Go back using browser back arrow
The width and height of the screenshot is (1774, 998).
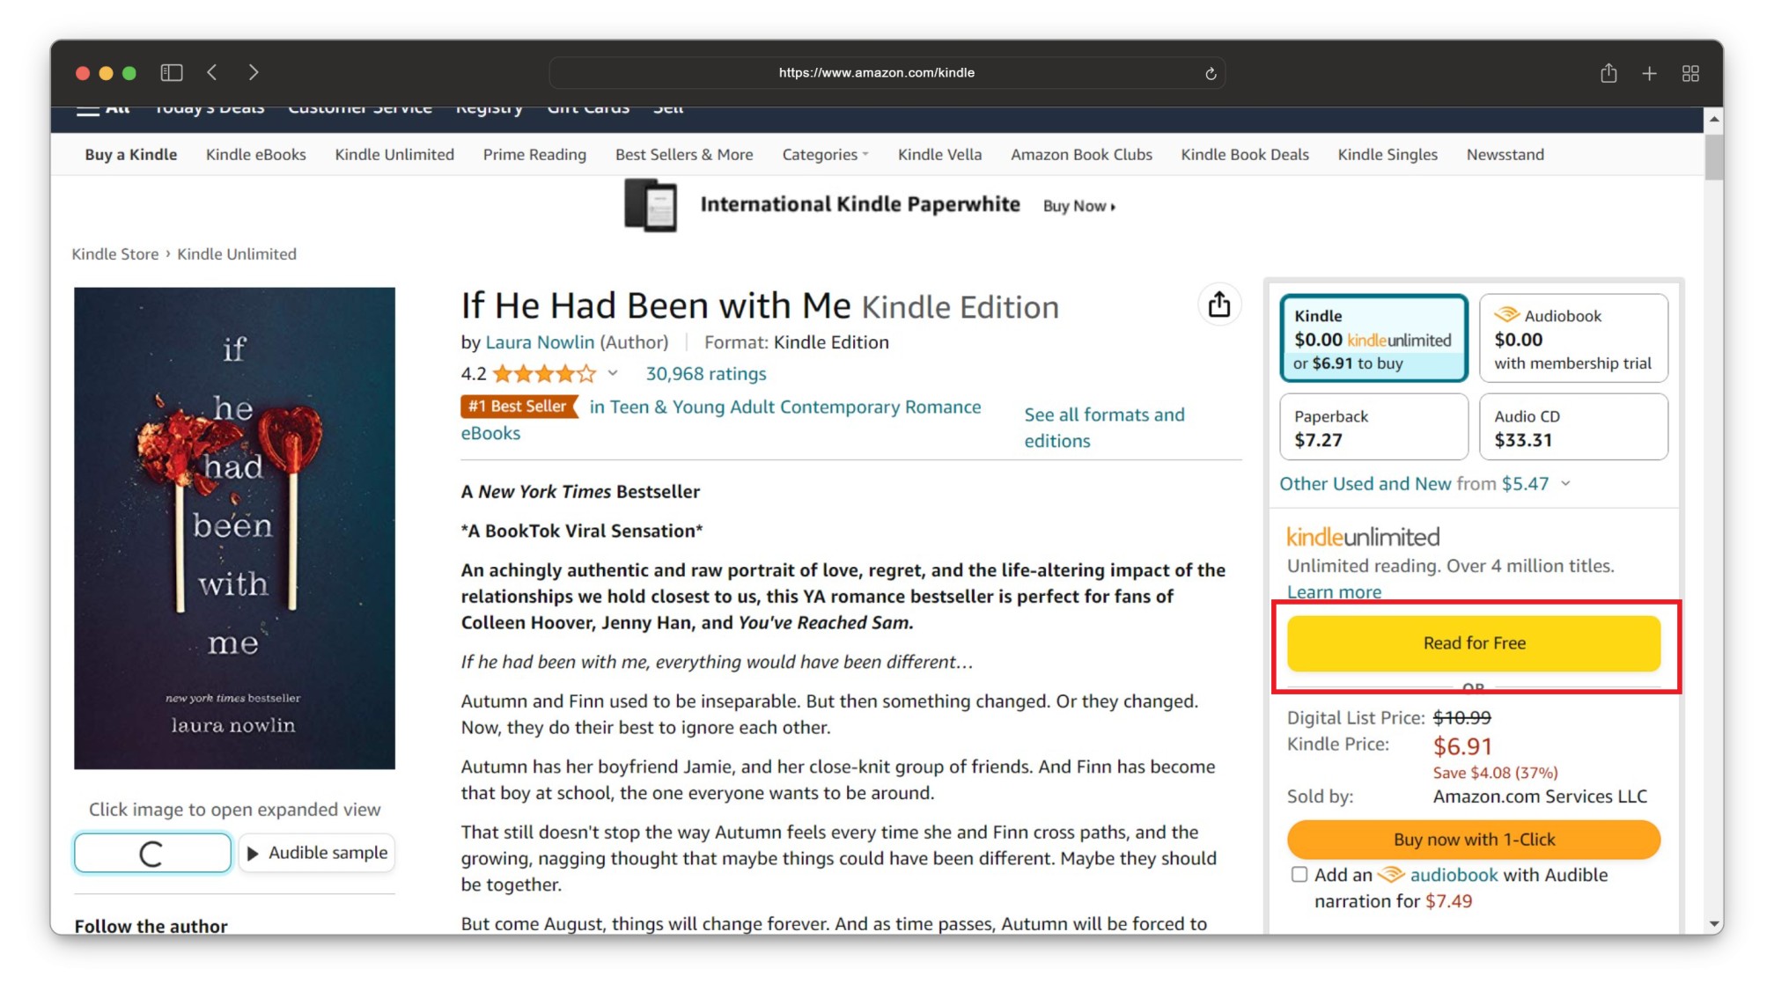[x=212, y=72]
